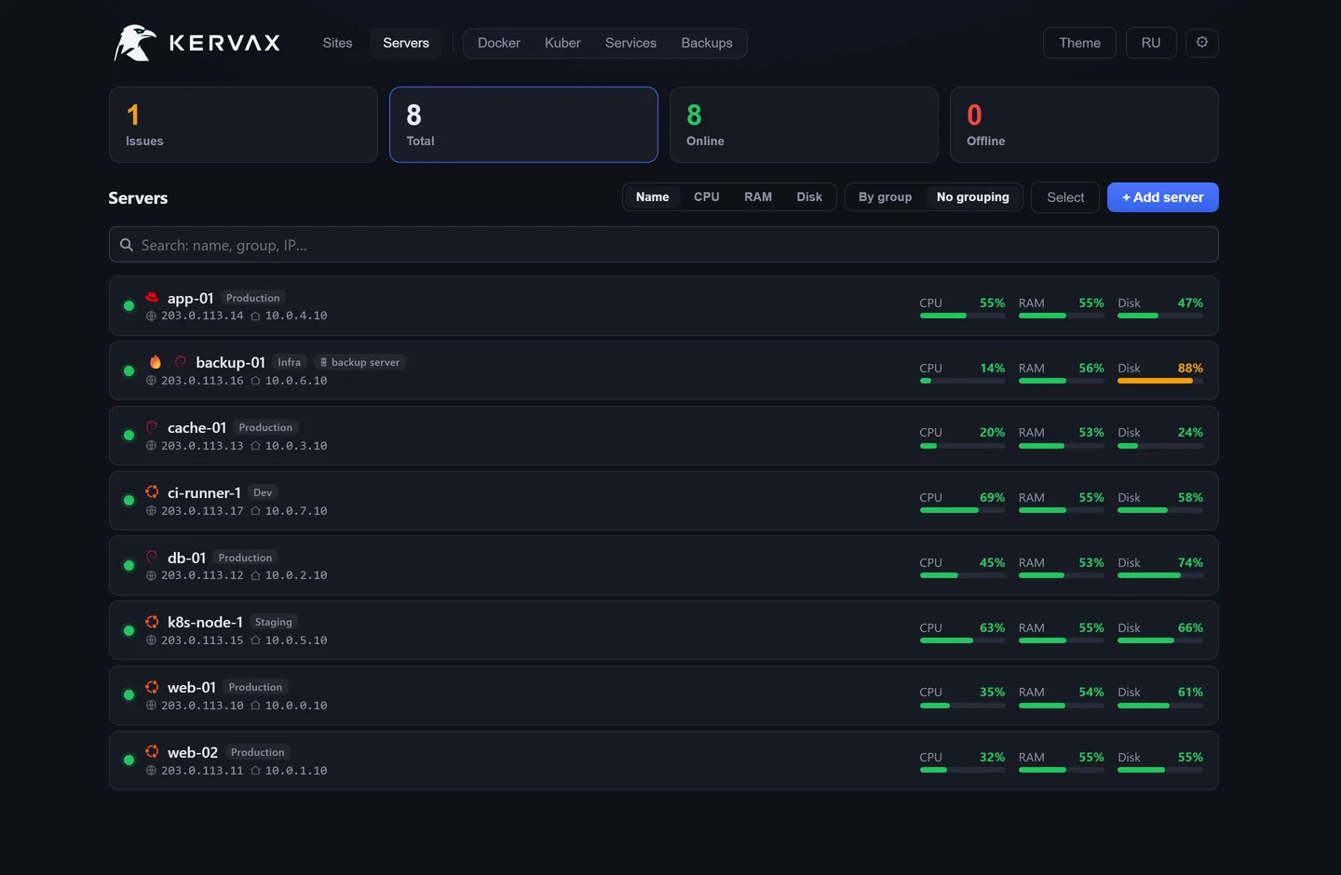Filter by the Total servers card
The height and width of the screenshot is (875, 1341).
click(x=523, y=125)
